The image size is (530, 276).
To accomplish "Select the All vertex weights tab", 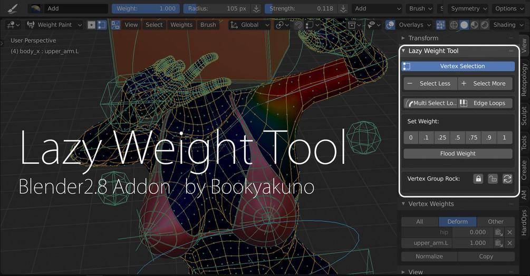I will tap(419, 222).
